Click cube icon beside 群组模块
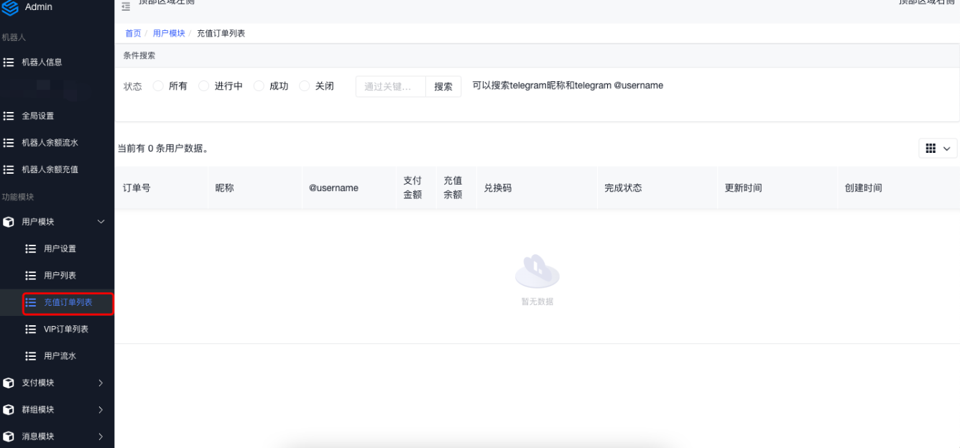Screen dimensions: 960x448 click(9, 409)
